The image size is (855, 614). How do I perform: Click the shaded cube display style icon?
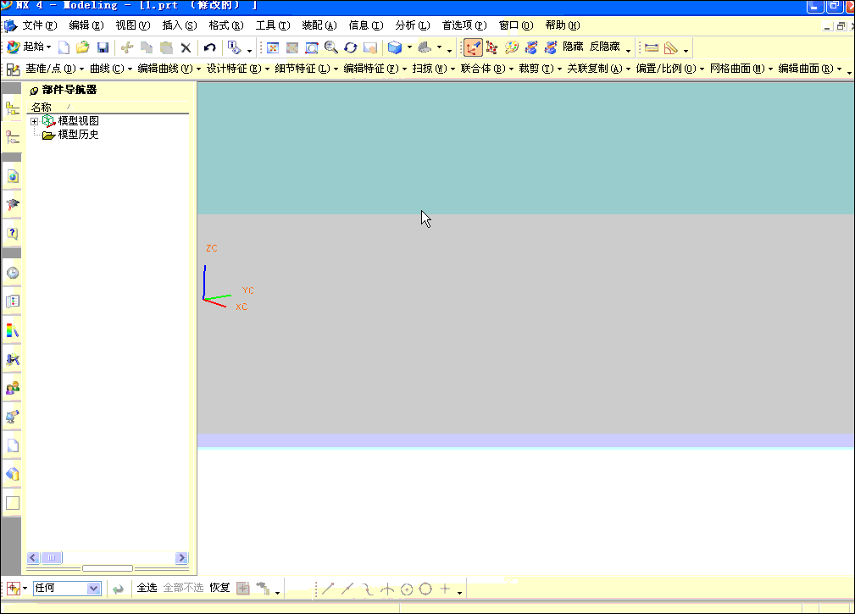[x=395, y=47]
